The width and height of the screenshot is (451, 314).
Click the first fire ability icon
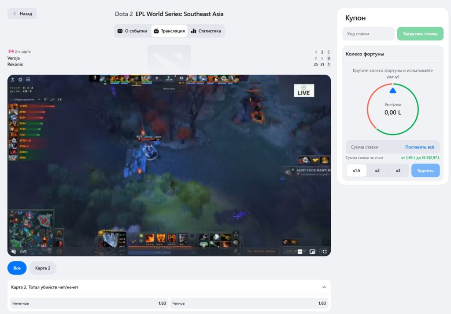coord(150,238)
